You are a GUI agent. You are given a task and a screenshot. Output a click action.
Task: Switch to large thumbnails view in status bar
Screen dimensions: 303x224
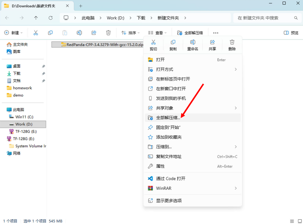point(300,221)
